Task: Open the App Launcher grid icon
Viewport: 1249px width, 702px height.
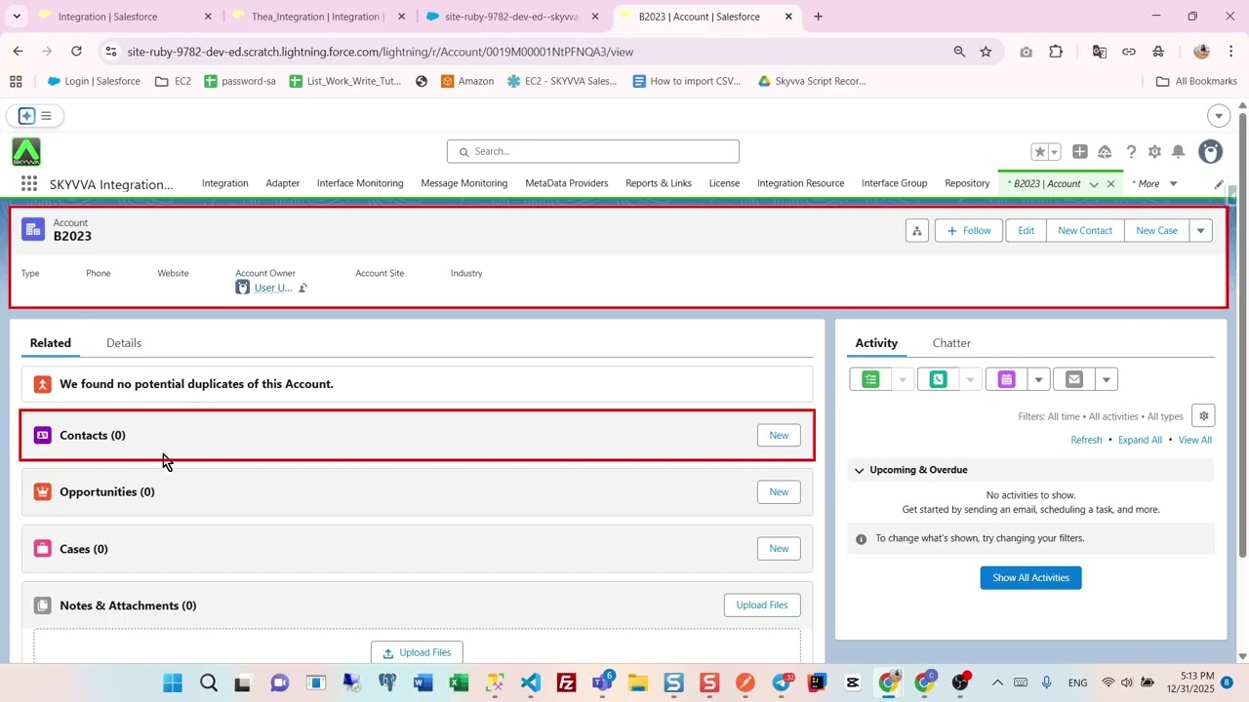Action: click(x=29, y=183)
